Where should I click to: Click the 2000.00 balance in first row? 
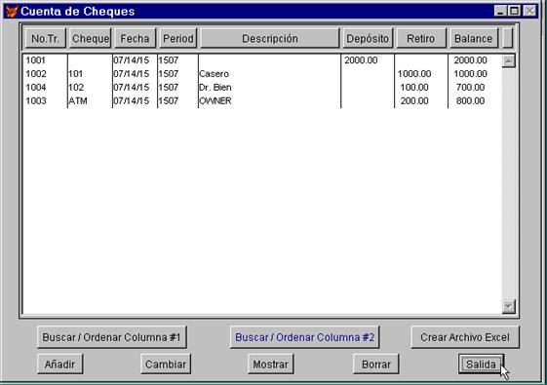[470, 60]
